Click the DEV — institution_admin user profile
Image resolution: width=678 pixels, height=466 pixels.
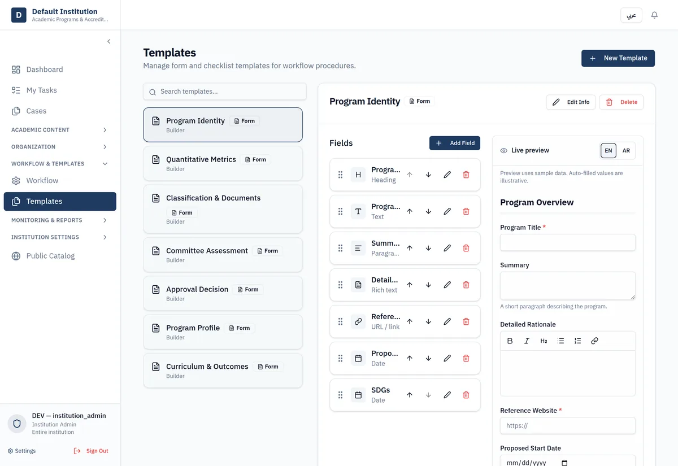[60, 424]
